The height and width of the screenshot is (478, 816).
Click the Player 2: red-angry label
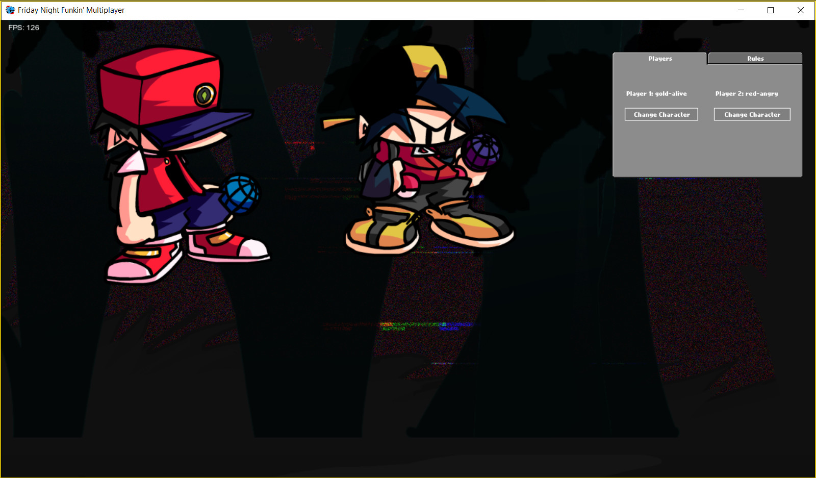(746, 94)
